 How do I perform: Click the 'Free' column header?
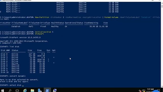tap(39, 50)
